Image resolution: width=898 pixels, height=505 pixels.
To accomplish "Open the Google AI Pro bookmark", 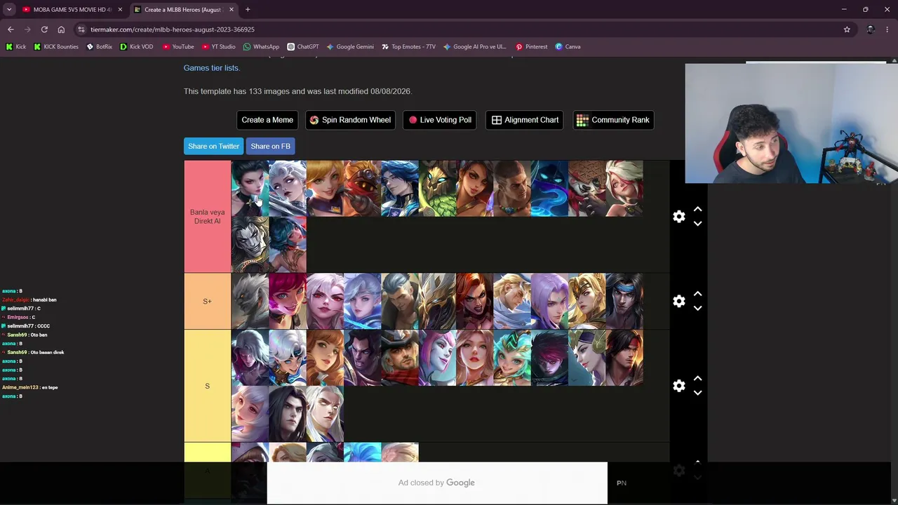I will tap(475, 47).
